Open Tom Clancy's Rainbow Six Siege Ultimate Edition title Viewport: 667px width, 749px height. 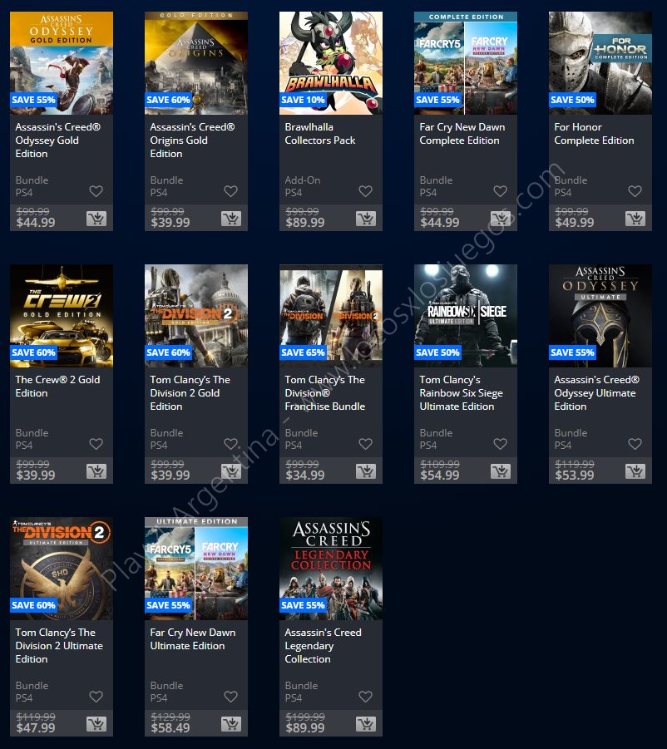pos(461,393)
